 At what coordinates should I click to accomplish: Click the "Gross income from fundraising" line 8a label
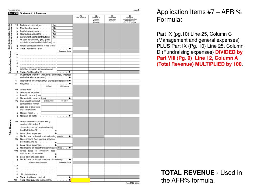point(35,122)
